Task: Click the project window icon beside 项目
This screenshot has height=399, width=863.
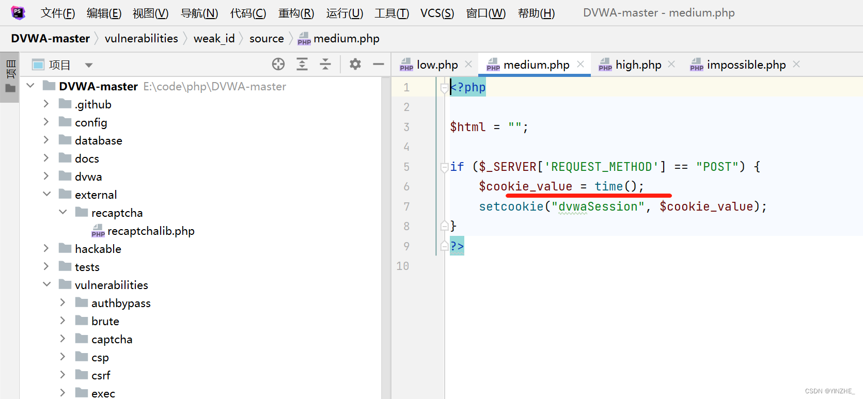Action: pos(38,65)
